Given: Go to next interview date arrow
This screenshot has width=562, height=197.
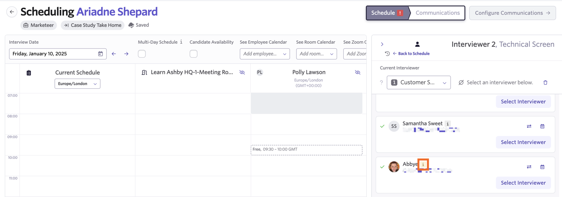Looking at the screenshot, I should [126, 54].
